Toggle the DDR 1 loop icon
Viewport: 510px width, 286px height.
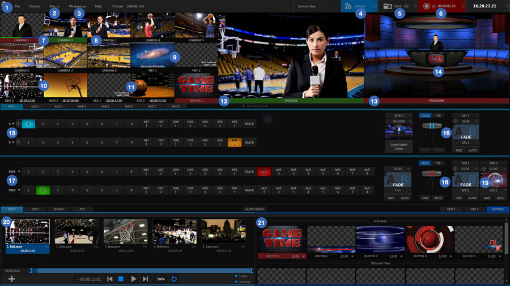pyautogui.click(x=175, y=279)
